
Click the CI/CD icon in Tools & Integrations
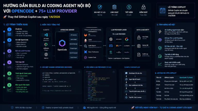click(86, 40)
